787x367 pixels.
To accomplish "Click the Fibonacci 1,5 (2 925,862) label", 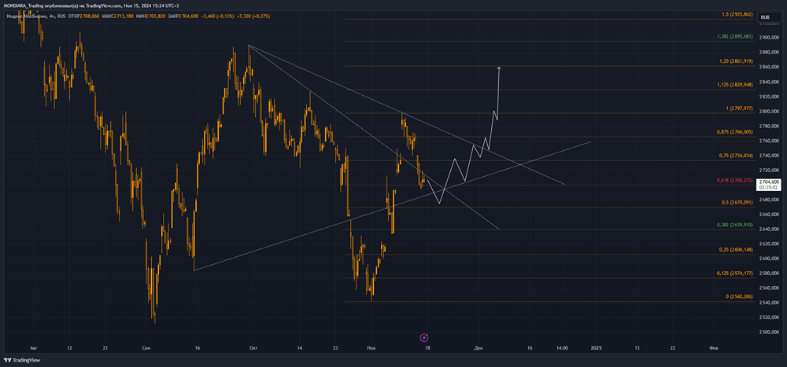I will [x=737, y=15].
